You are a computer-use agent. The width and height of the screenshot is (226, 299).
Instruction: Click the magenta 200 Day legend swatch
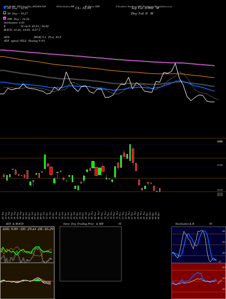5,19
